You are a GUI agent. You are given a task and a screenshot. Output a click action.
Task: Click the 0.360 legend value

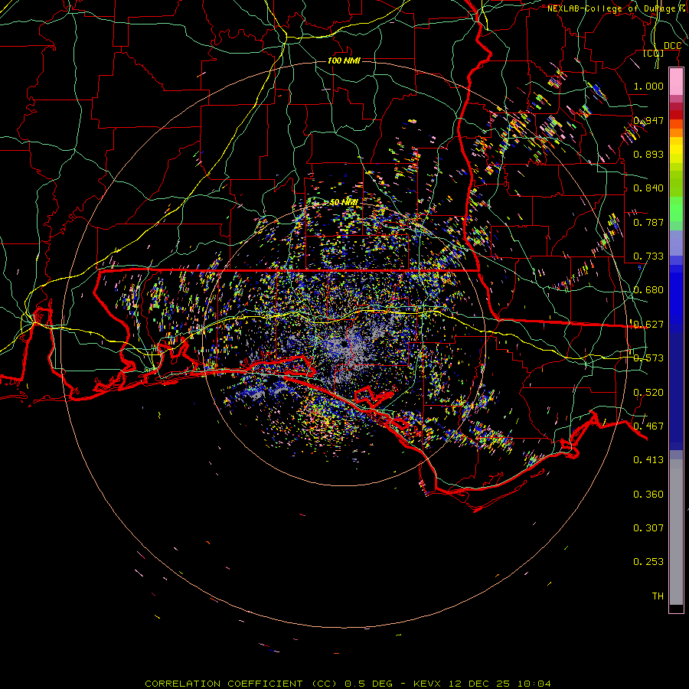pos(648,495)
